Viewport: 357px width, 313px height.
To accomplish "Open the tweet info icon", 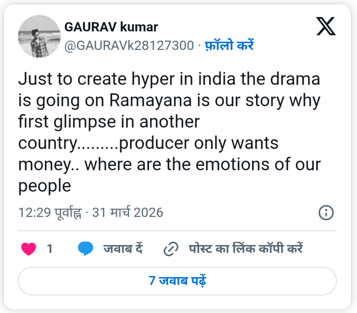I will [x=326, y=213].
